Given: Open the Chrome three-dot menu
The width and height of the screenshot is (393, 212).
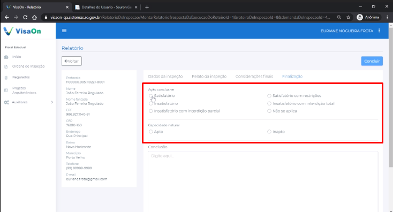Looking at the screenshot, I should point(387,17).
